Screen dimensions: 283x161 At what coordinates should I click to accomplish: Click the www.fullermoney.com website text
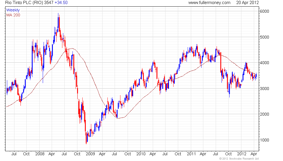tap(209, 3)
